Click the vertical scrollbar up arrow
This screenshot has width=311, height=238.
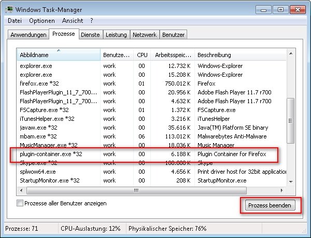pos(291,53)
